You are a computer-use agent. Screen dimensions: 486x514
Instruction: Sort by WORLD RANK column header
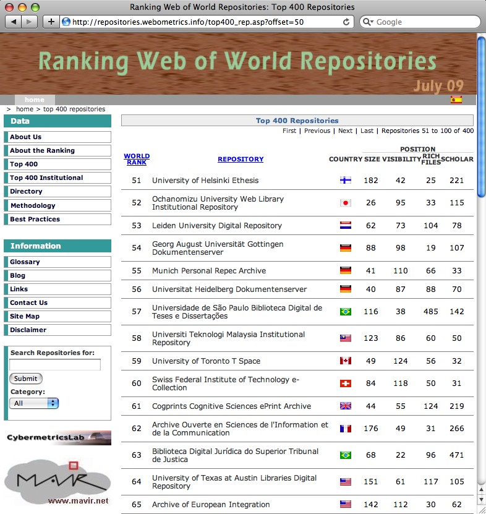137,159
